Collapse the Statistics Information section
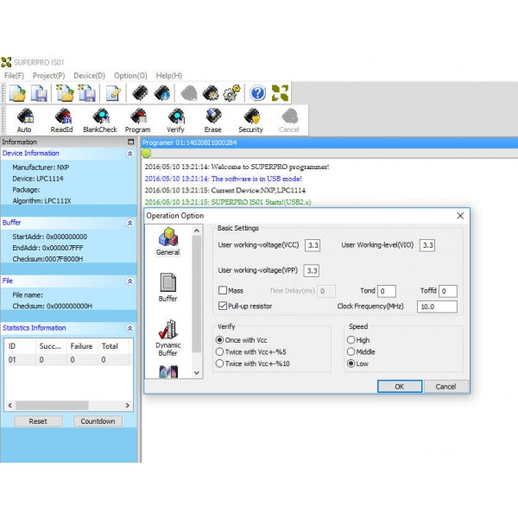 point(129,328)
